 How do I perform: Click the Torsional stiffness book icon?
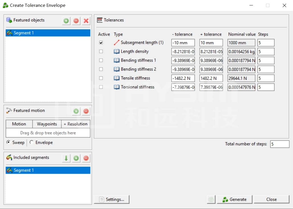click(x=116, y=87)
